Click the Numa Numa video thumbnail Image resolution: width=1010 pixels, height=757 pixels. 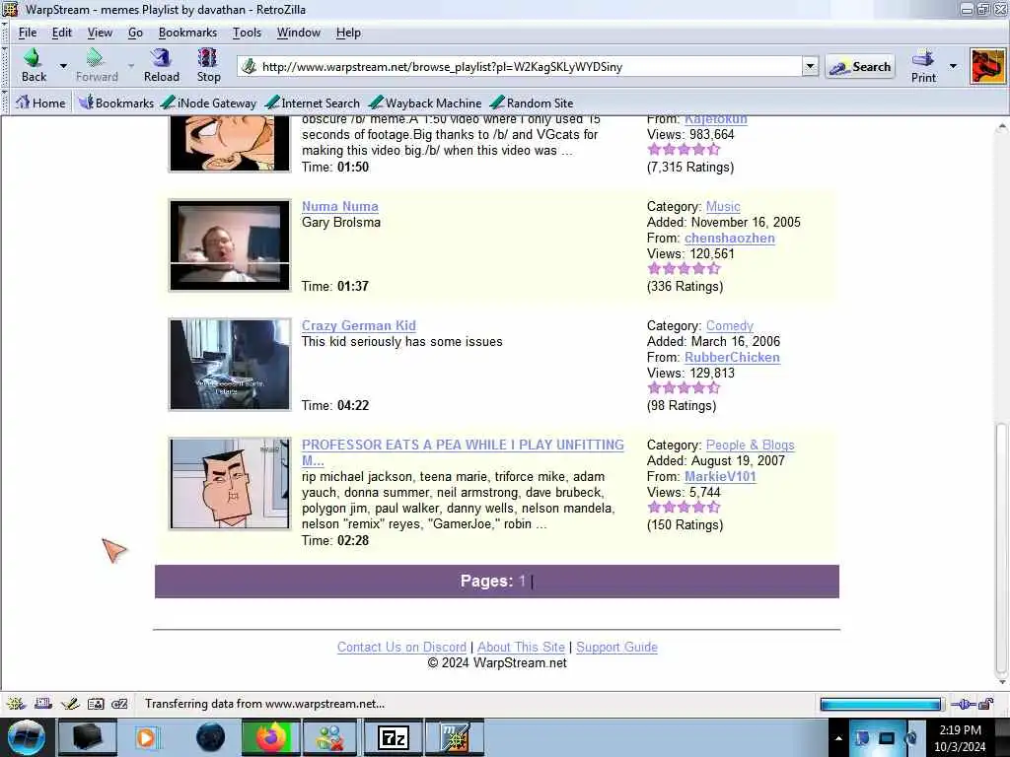230,245
